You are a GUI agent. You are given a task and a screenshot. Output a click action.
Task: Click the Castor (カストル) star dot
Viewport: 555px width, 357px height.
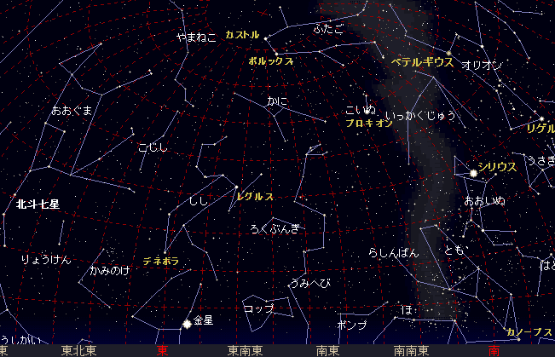(x=265, y=37)
